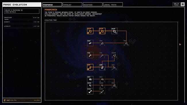The height and width of the screenshot is (105, 187).
Task: Click the Severity progress bar
Action: coord(22,24)
